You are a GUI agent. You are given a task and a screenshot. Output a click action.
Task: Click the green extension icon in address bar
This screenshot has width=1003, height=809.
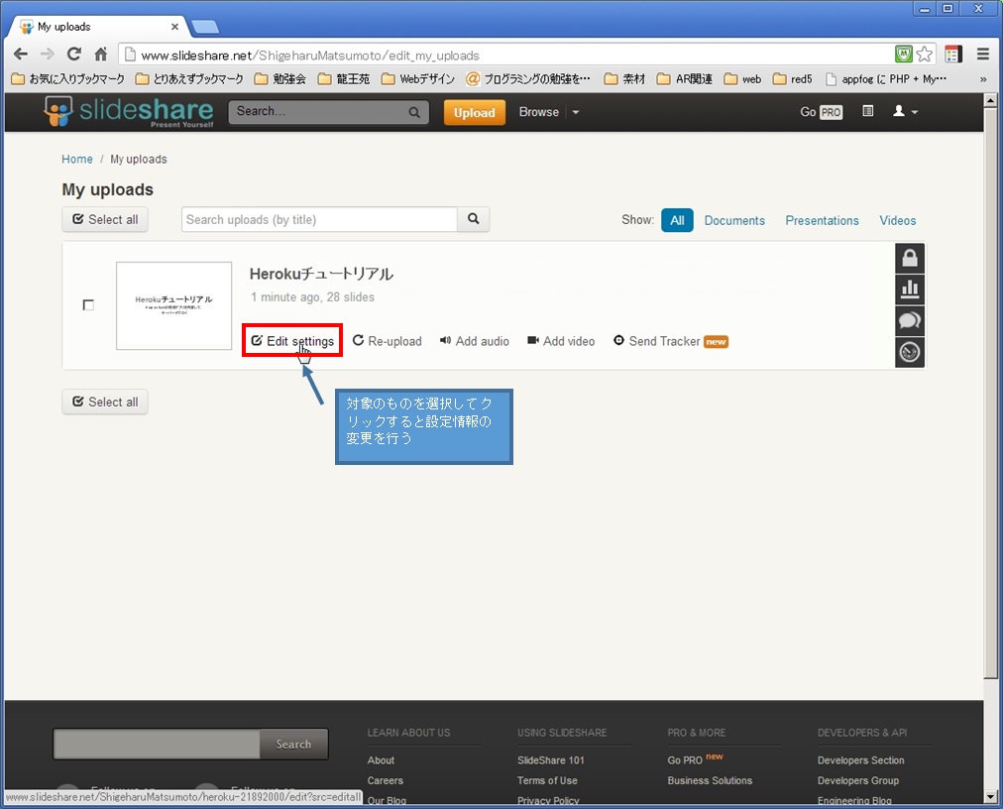(903, 55)
